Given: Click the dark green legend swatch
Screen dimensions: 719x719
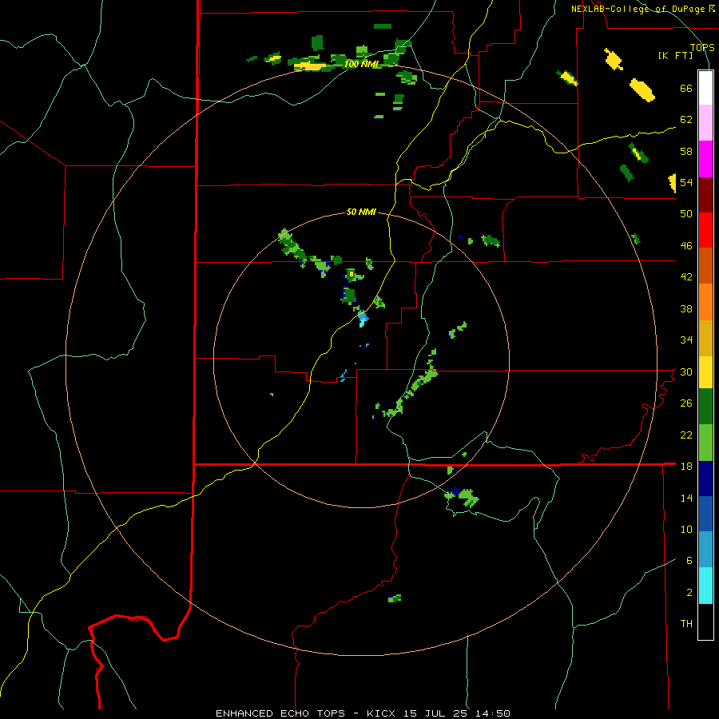Looking at the screenshot, I should [705, 407].
